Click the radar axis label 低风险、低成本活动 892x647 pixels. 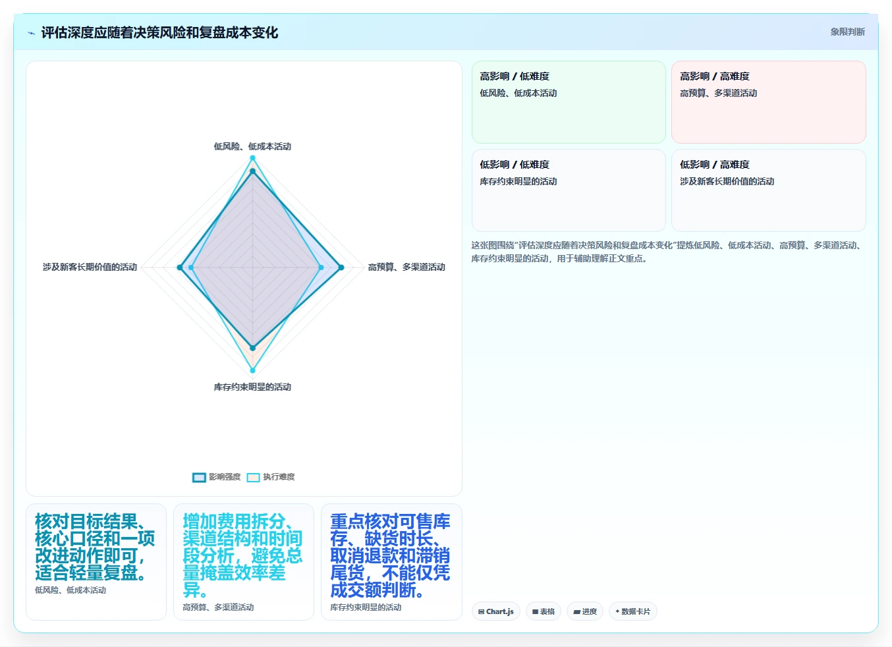pos(252,146)
